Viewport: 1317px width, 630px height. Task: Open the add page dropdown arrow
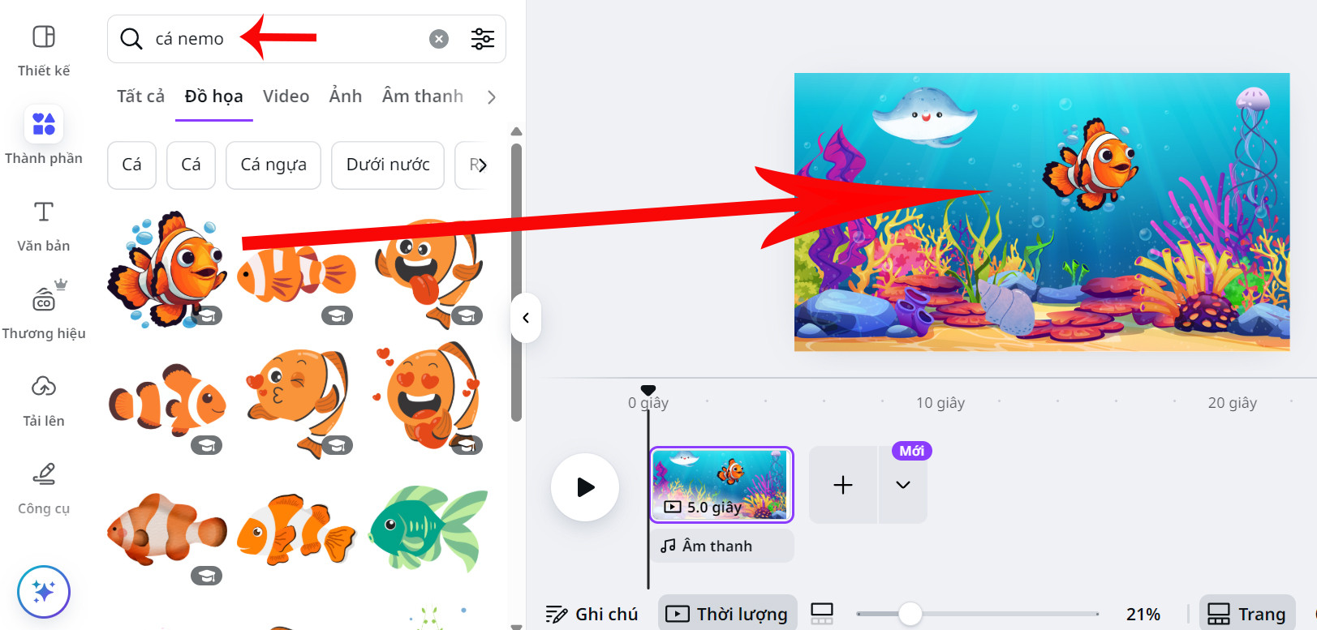point(903,485)
